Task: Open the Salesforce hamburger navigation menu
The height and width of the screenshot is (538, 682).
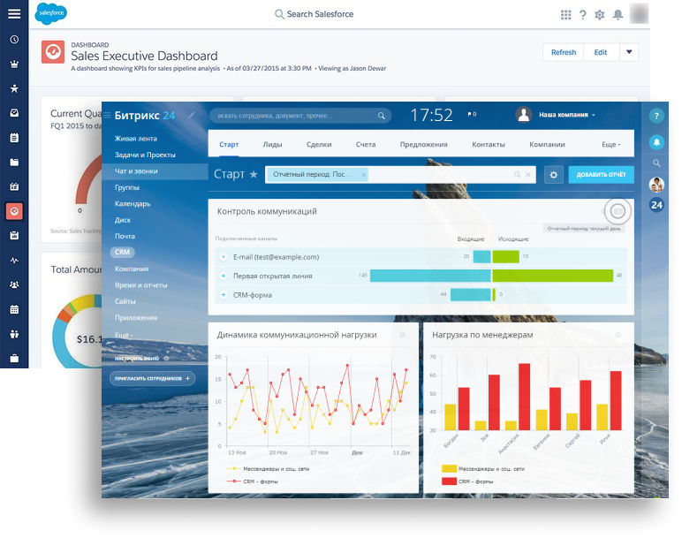Action: [x=14, y=14]
